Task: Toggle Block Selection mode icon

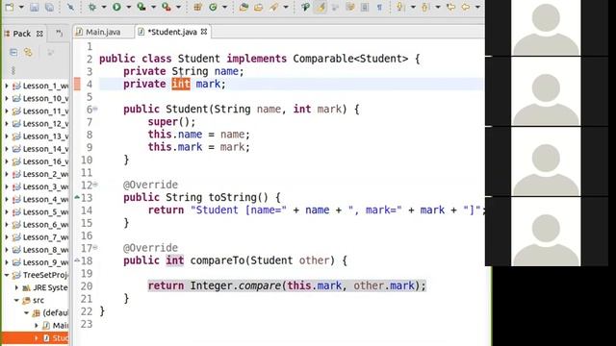Action: (365, 7)
